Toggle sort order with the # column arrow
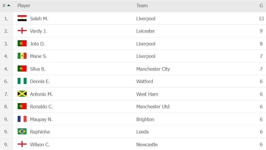This screenshot has height=150, width=266. coord(8,6)
